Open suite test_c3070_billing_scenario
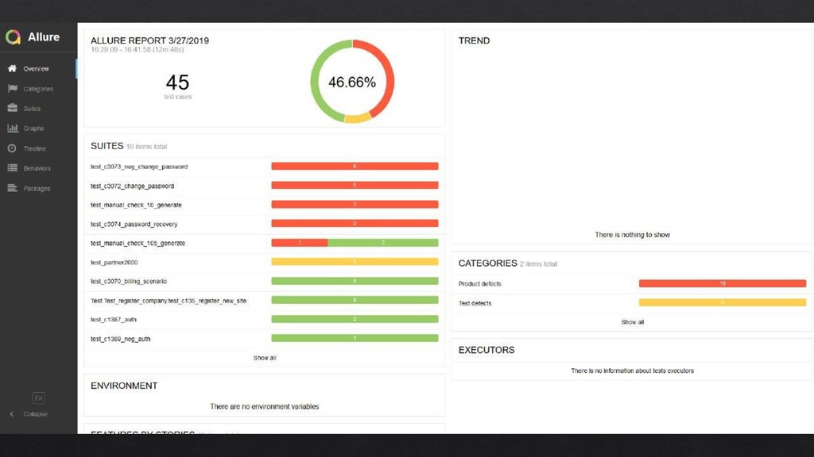This screenshot has height=457, width=814. pyautogui.click(x=264, y=282)
